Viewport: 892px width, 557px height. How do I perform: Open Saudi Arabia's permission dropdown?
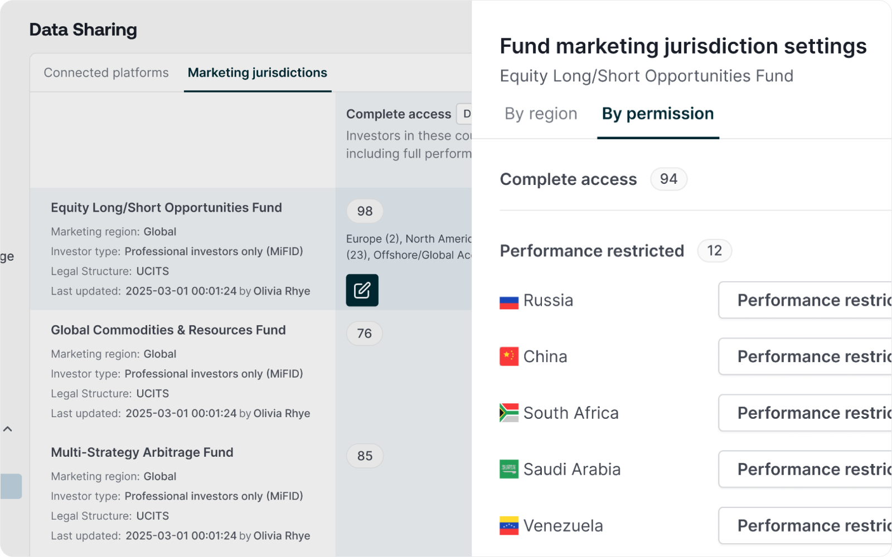(805, 469)
